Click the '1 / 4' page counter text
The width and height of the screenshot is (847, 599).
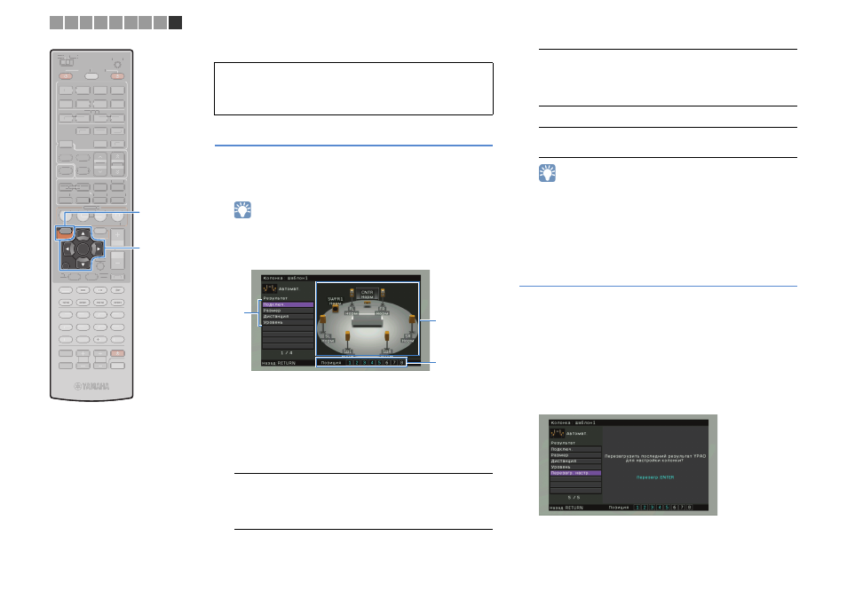(287, 352)
